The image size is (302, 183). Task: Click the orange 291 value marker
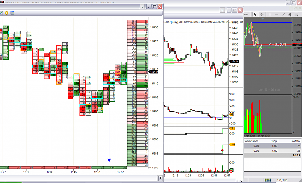pos(232,129)
